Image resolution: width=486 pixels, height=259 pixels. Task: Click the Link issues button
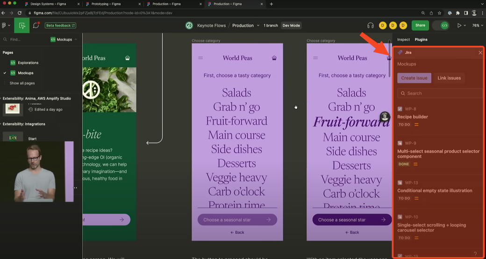pyautogui.click(x=449, y=78)
